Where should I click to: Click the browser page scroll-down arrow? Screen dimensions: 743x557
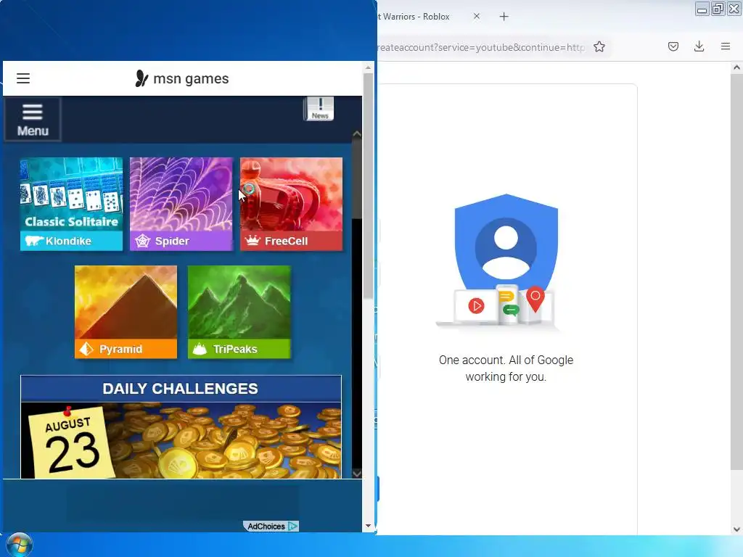pos(736,529)
